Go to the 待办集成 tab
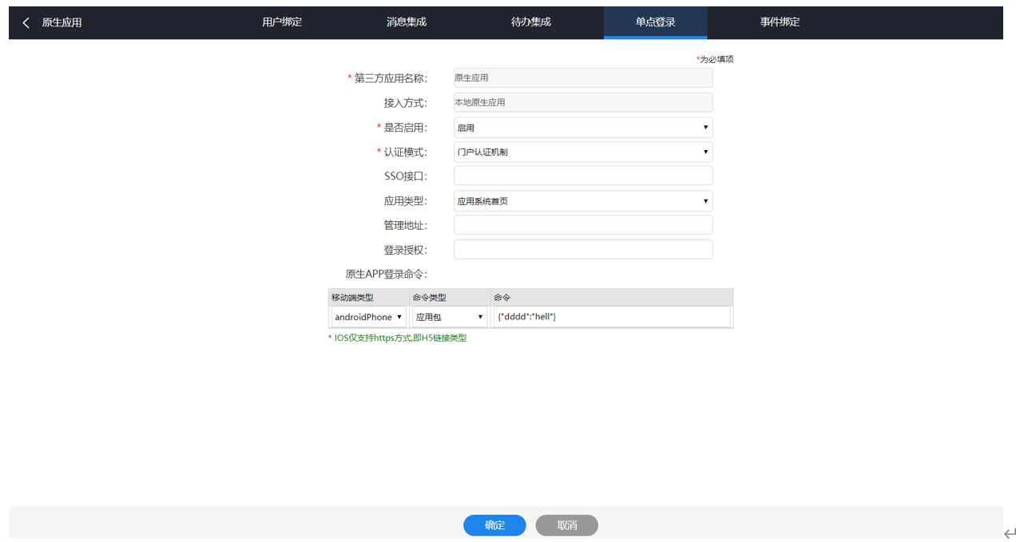 pos(531,22)
